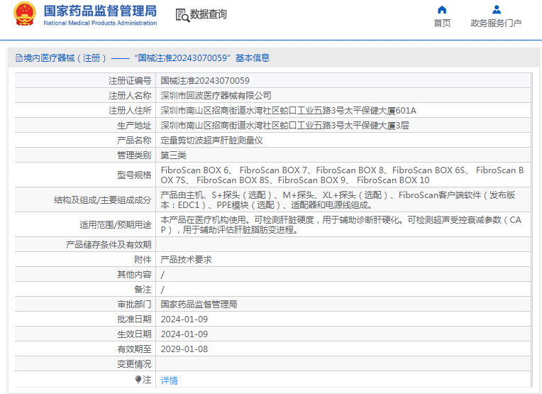
Task: Click the document icon before 境内医疗器械
Action: click(x=18, y=58)
